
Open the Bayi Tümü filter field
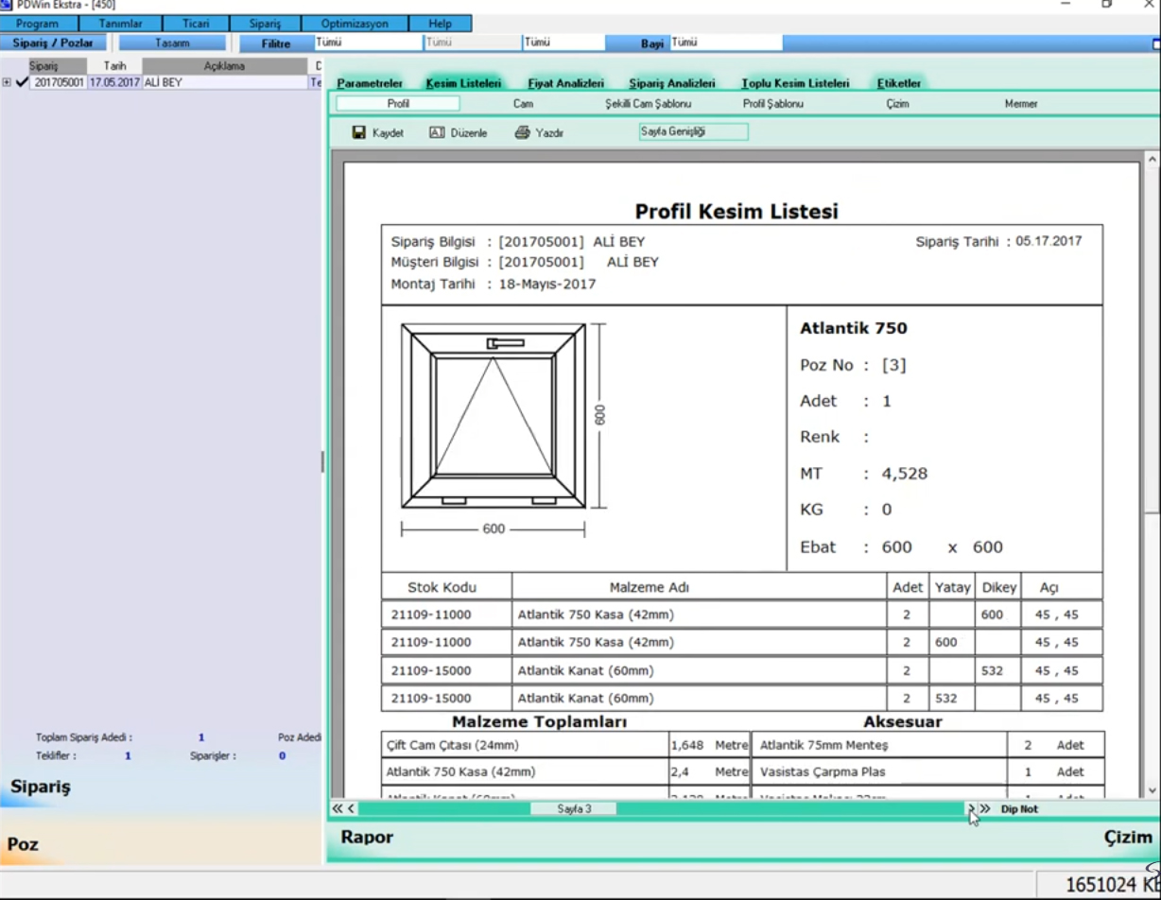[x=725, y=43]
